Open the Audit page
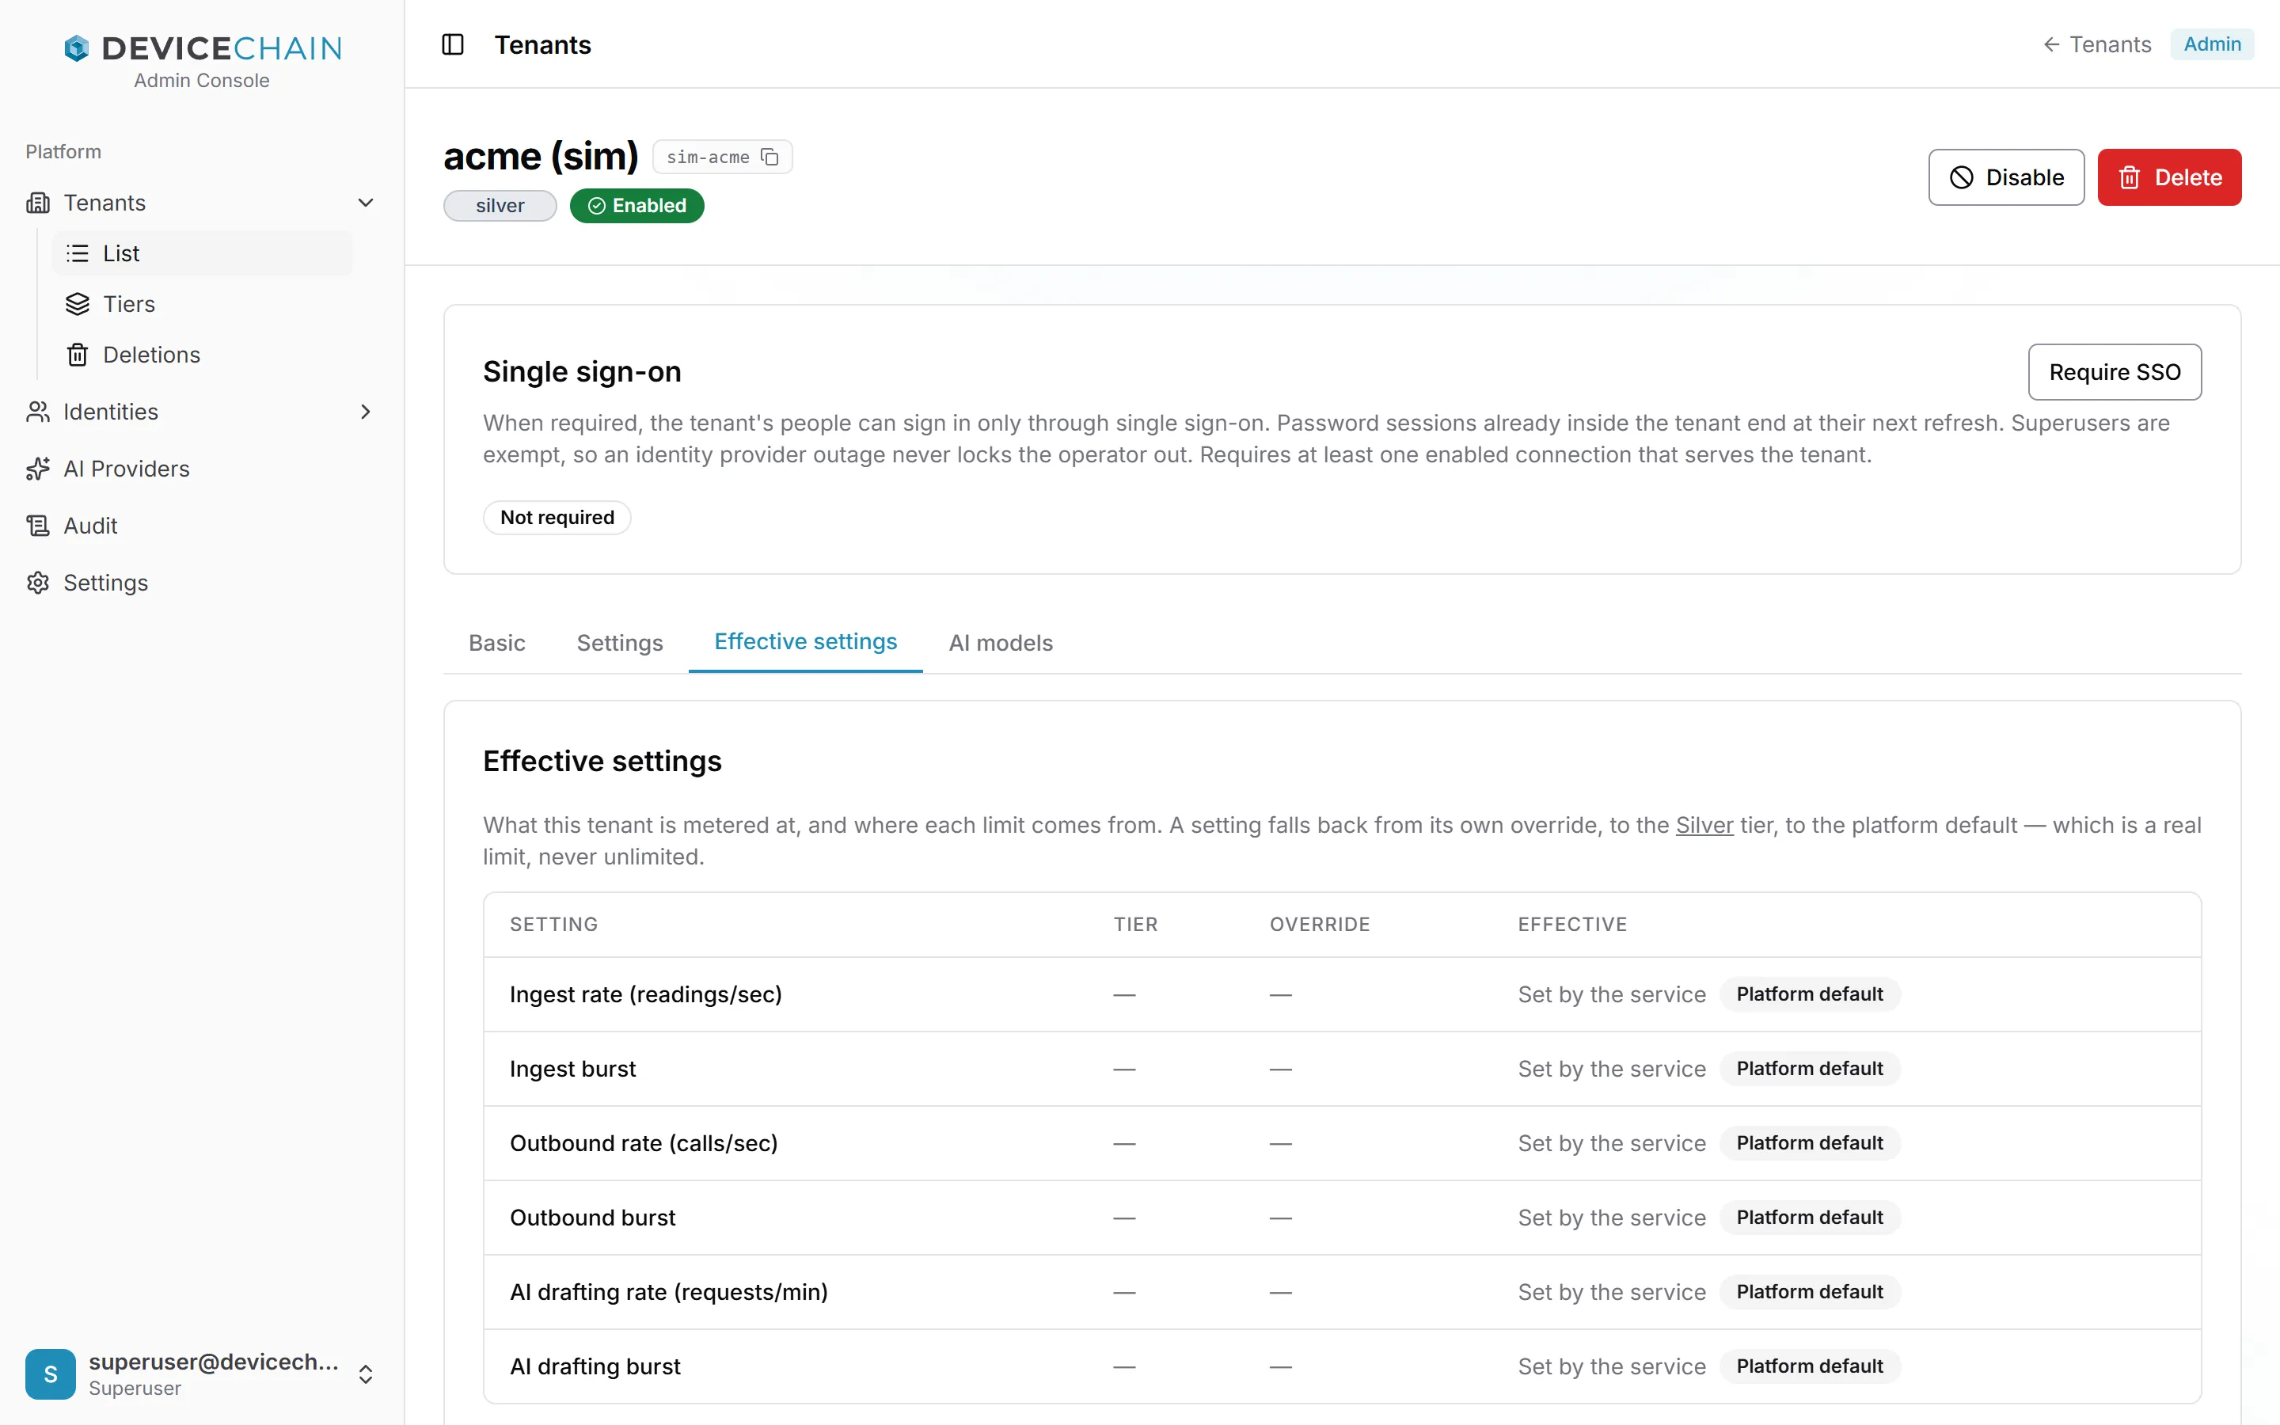2280x1425 pixels. [x=90, y=525]
